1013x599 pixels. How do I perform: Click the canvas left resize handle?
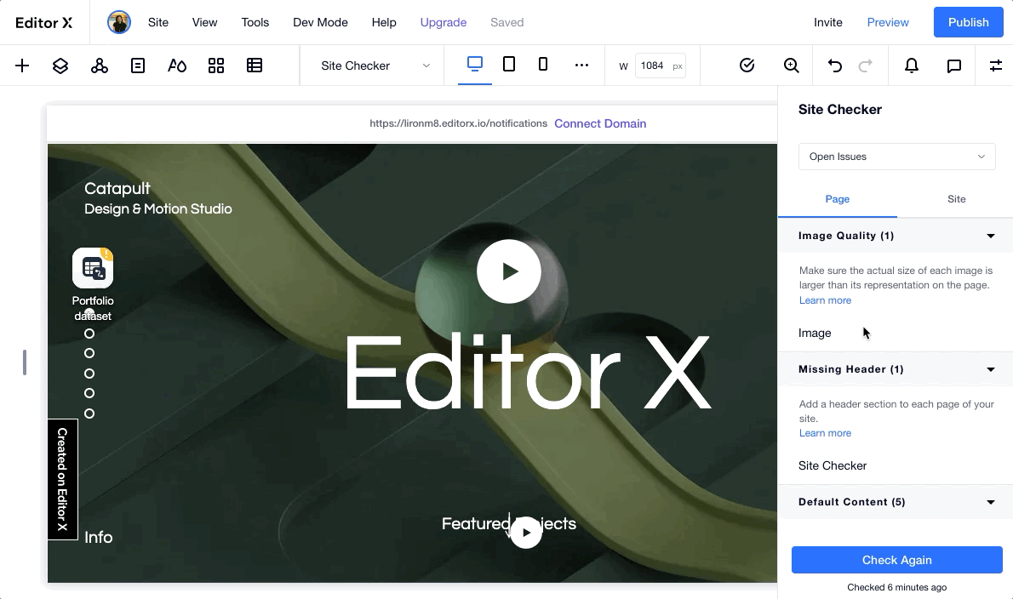point(25,362)
